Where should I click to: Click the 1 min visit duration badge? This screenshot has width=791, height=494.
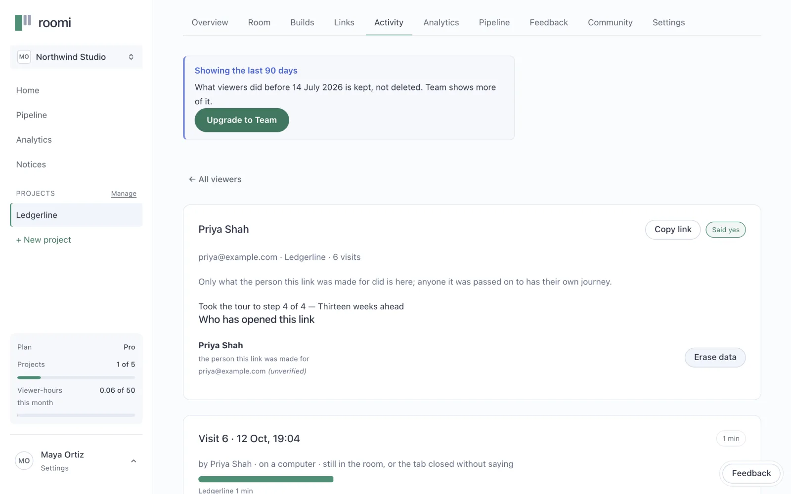click(x=731, y=439)
